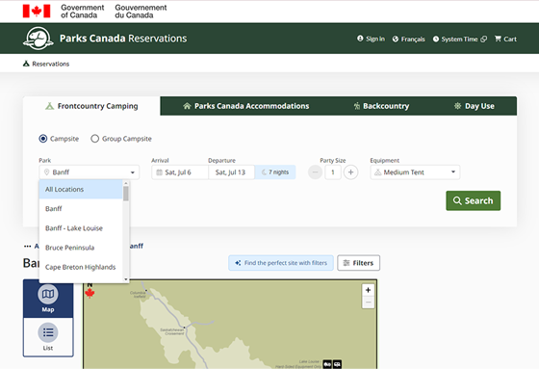
Task: Click the calendar icon in Arrival field
Action: point(159,172)
